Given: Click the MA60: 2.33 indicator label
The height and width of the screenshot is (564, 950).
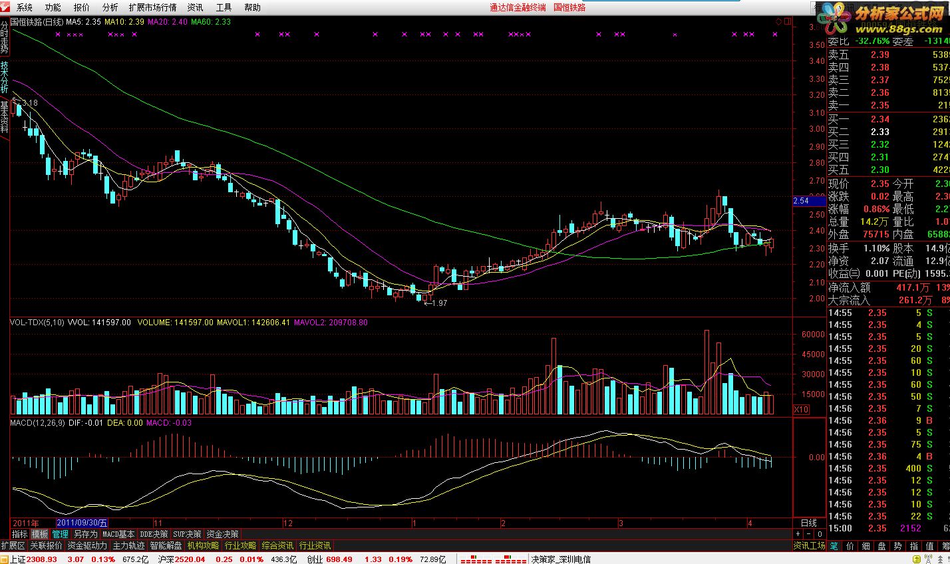Looking at the screenshot, I should tap(211, 22).
